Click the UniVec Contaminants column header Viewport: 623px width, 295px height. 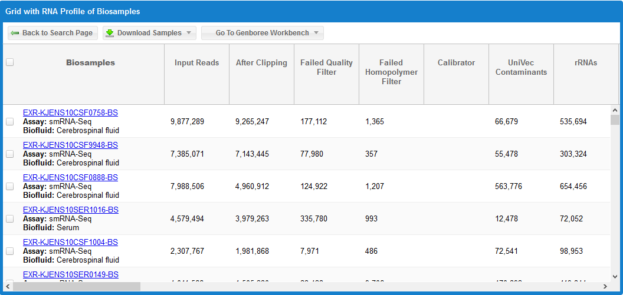[x=521, y=67]
